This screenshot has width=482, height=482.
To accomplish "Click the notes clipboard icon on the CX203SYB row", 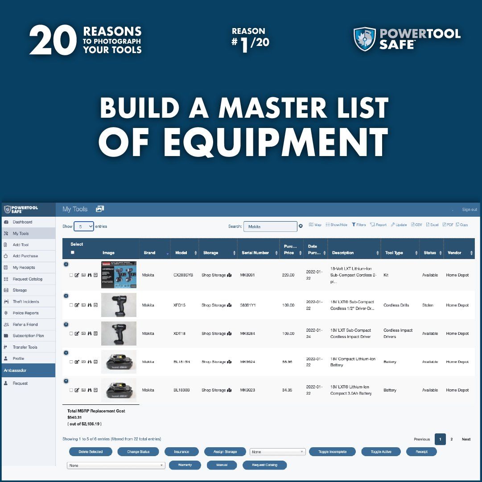I will click(x=95, y=275).
